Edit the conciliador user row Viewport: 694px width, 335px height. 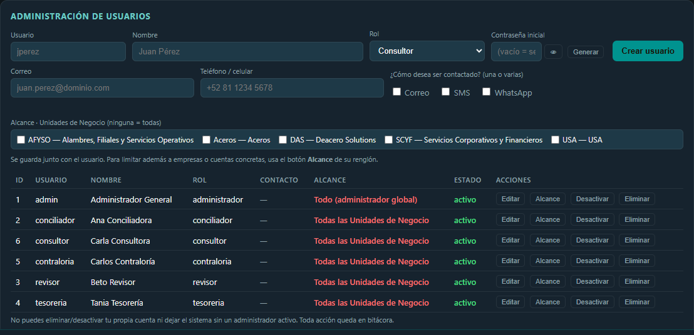tap(510, 219)
